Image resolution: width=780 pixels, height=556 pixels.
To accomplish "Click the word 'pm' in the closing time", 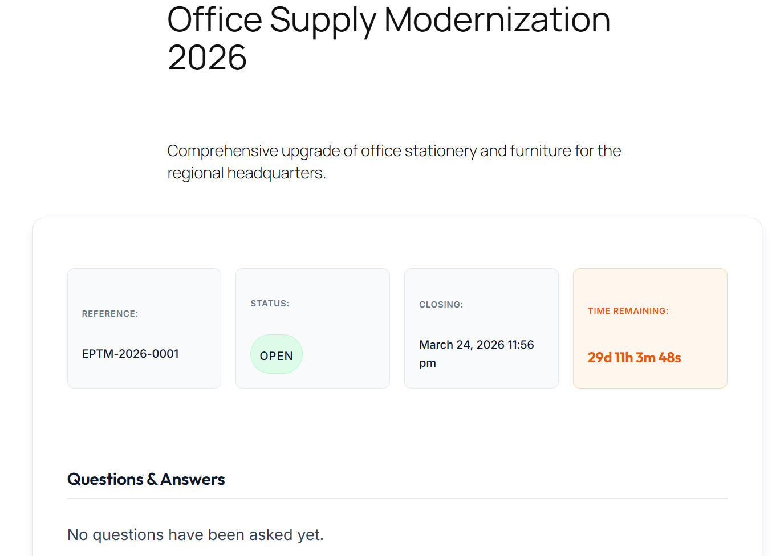I will click(428, 363).
